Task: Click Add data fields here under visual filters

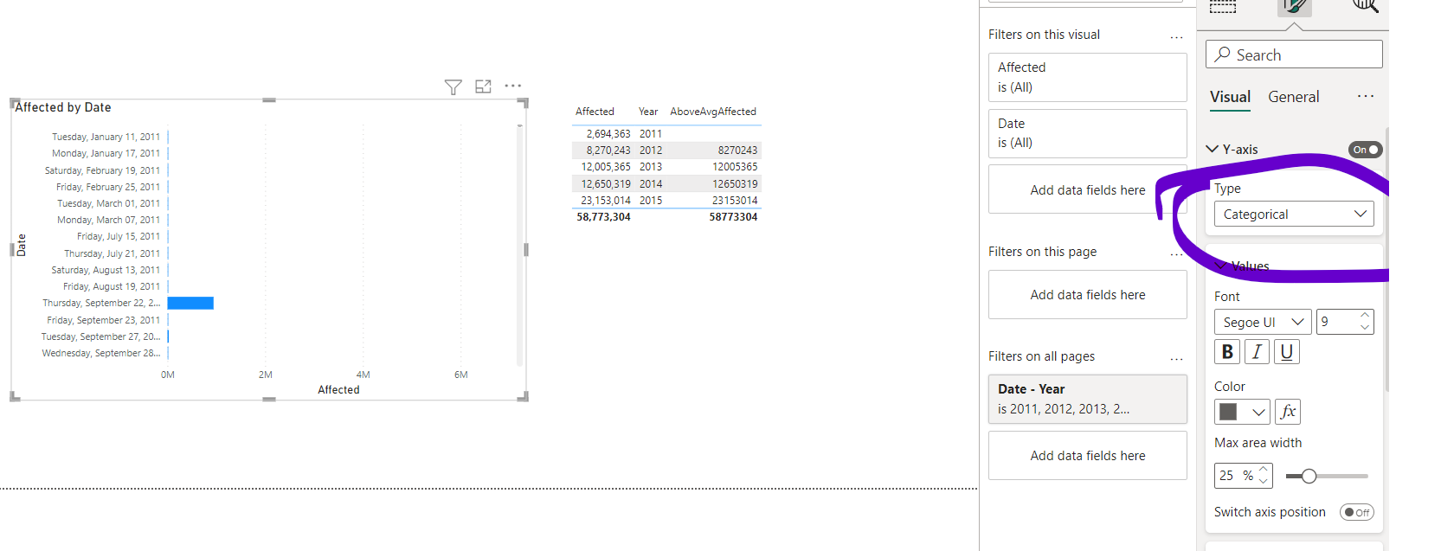Action: pos(1087,189)
